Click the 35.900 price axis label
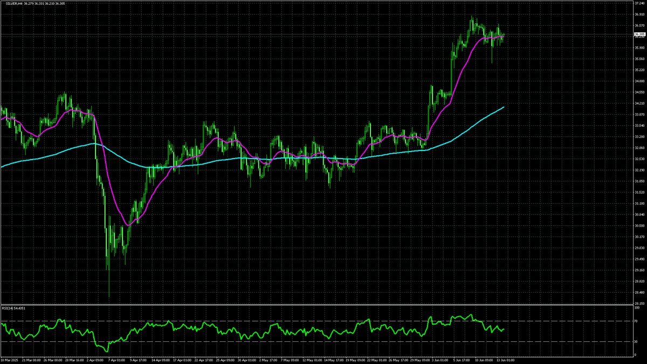 coord(639,47)
